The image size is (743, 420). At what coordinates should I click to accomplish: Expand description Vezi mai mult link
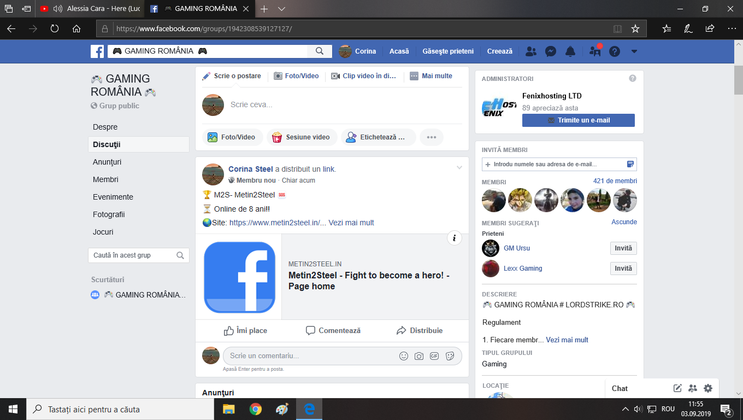(567, 340)
